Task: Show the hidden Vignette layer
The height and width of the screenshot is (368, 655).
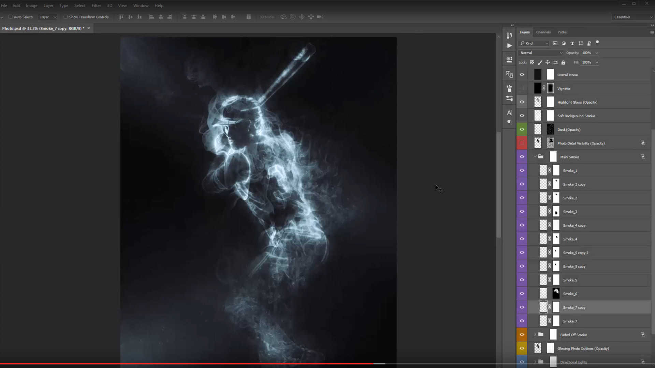Action: (x=522, y=88)
